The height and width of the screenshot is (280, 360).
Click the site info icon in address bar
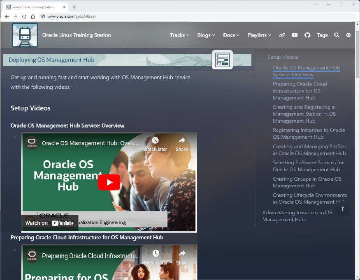tap(43, 16)
